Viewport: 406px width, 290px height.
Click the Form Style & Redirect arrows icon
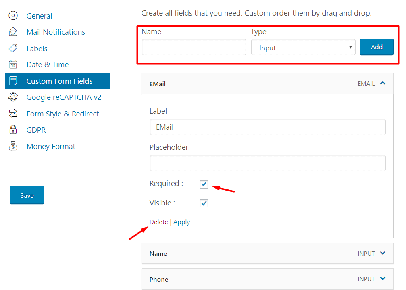(13, 114)
